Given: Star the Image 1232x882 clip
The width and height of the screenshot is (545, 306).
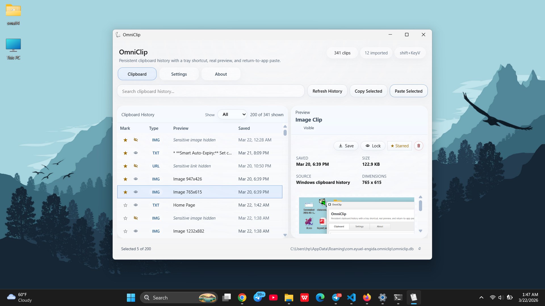Looking at the screenshot, I should [x=125, y=231].
